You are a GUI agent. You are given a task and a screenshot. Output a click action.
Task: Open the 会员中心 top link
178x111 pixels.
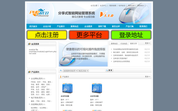(x=103, y=6)
